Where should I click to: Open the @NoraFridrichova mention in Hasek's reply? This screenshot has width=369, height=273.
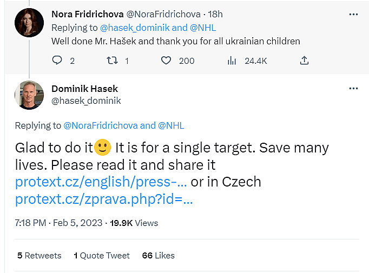point(101,125)
